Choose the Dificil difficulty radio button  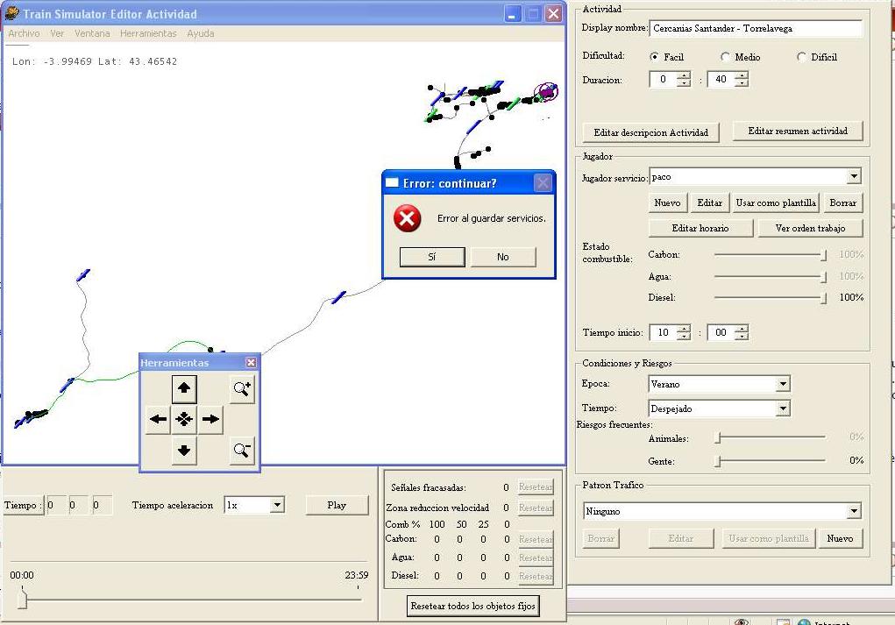point(801,57)
